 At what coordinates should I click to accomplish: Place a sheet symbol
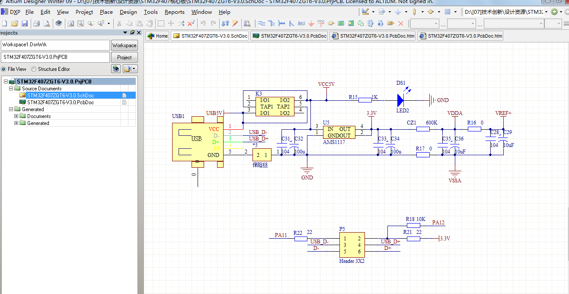(341, 23)
